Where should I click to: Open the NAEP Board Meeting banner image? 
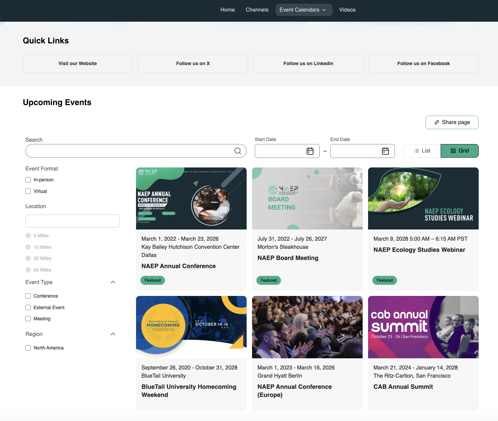click(307, 198)
